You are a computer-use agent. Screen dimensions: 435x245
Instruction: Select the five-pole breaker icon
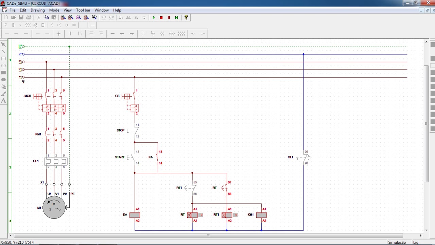pyautogui.click(x=181, y=34)
